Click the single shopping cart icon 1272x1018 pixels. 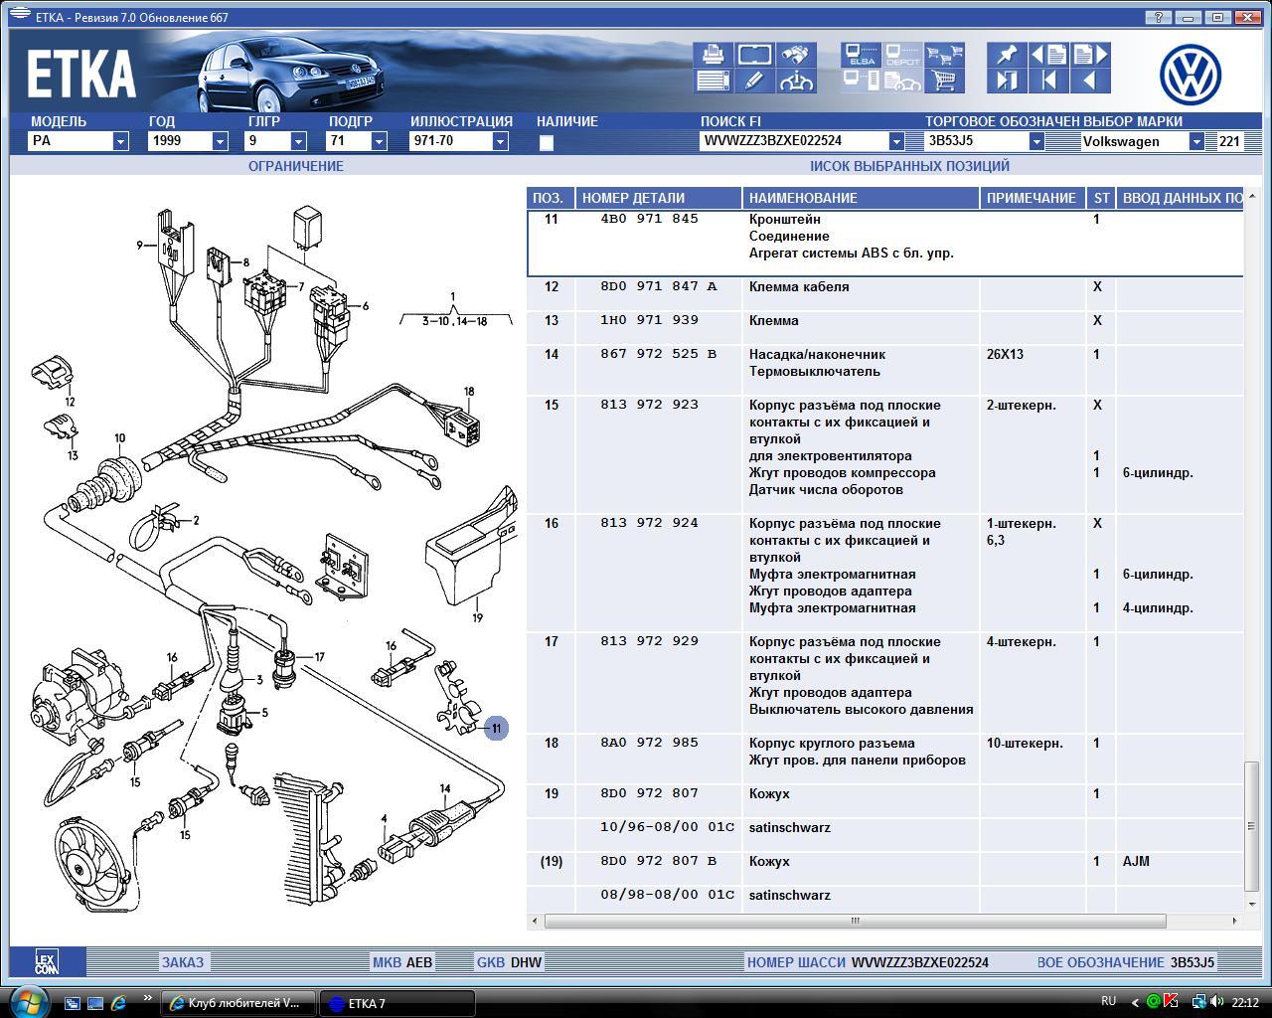click(944, 82)
